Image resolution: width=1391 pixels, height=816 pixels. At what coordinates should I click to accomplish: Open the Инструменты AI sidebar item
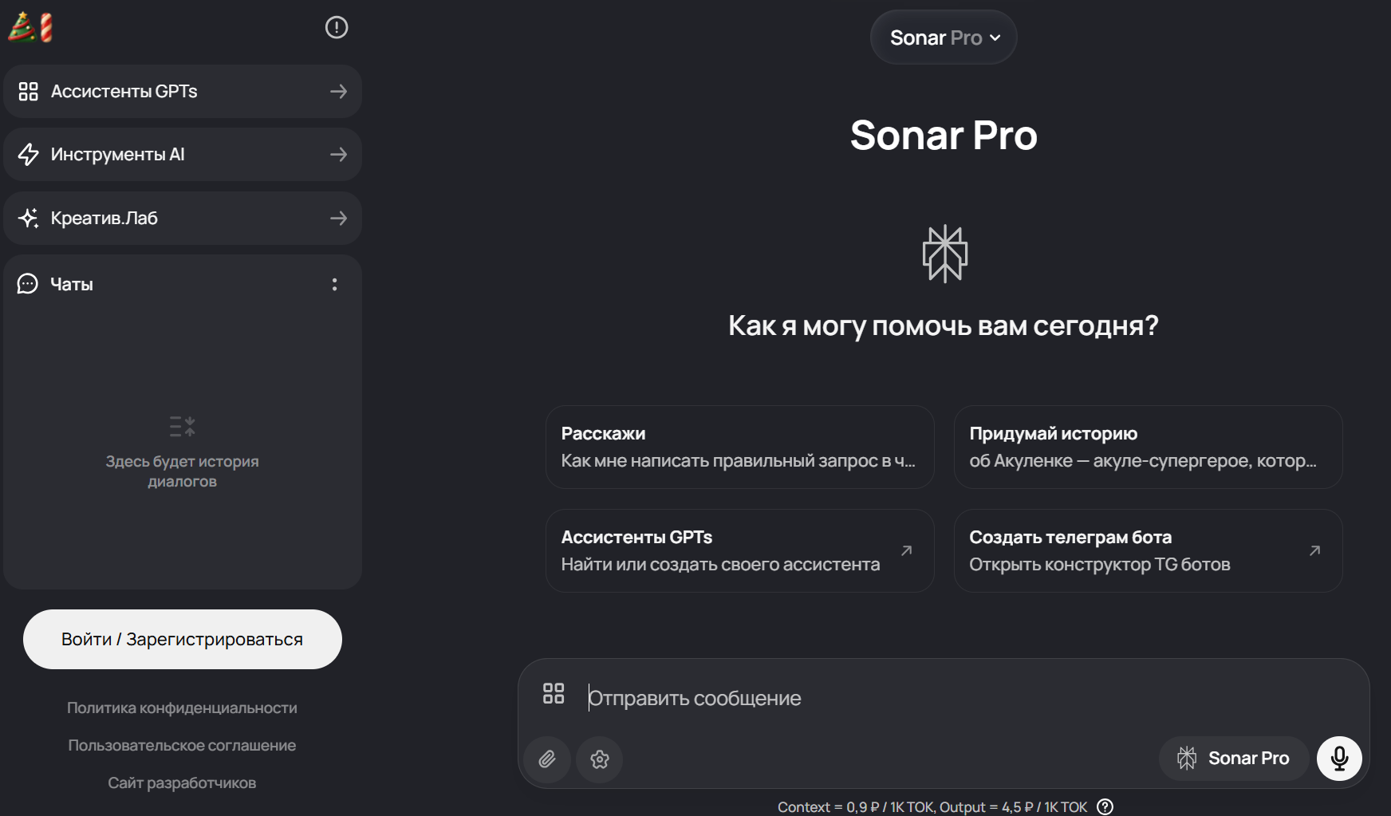[183, 155]
